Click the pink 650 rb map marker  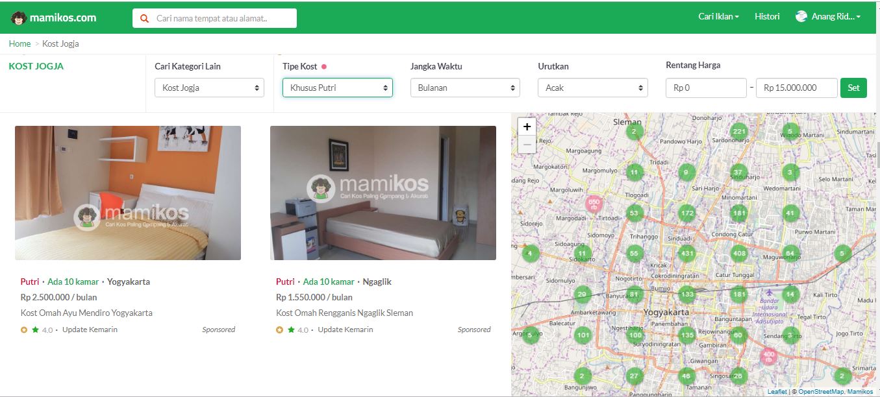tap(594, 204)
